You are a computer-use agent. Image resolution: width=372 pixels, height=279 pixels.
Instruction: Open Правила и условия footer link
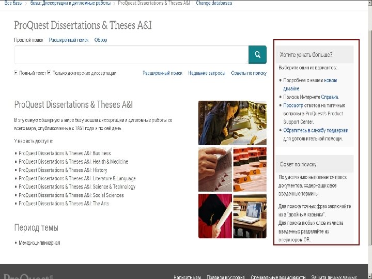[226, 277]
